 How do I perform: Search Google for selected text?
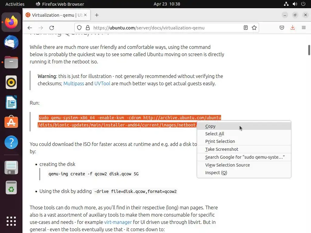click(x=244, y=157)
